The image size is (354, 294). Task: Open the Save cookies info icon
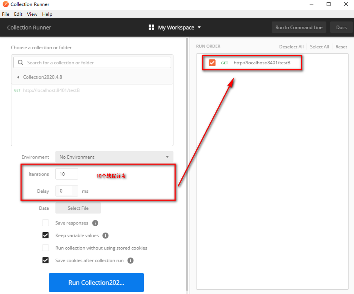point(131,260)
